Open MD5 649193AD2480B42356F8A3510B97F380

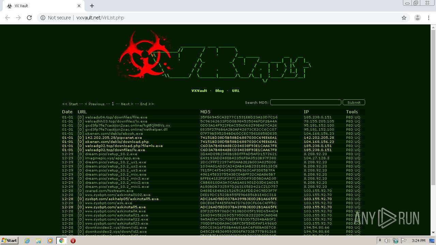click(238, 158)
